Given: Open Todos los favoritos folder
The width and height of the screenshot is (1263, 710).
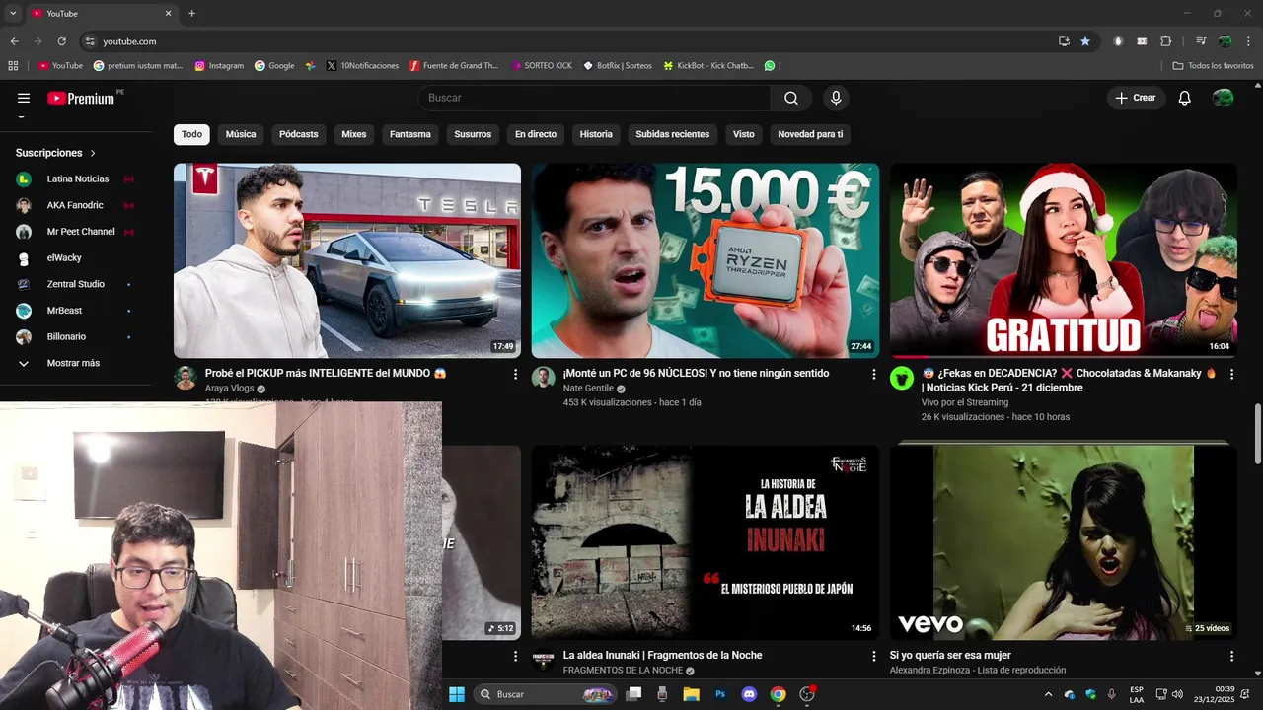Looking at the screenshot, I should click(x=1213, y=66).
